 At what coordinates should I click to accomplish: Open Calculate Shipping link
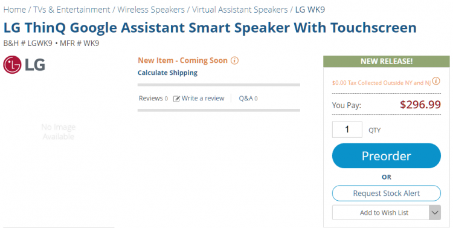point(167,73)
